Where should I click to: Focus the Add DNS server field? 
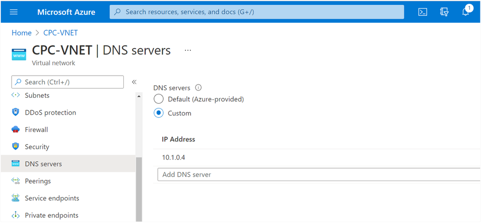pos(319,174)
